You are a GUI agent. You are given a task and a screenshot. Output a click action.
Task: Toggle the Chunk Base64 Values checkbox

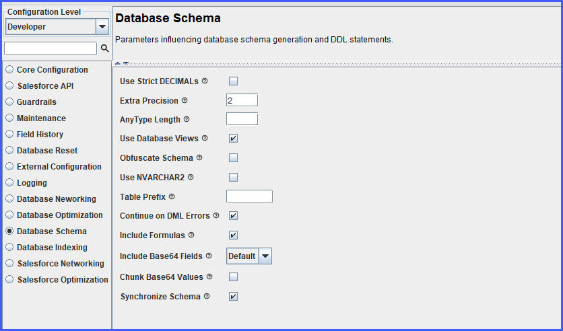[x=234, y=277]
